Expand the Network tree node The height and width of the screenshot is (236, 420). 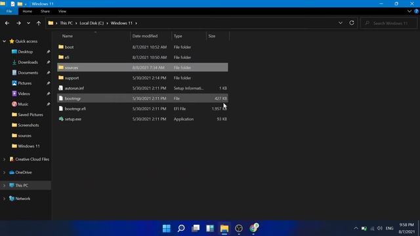click(5, 199)
